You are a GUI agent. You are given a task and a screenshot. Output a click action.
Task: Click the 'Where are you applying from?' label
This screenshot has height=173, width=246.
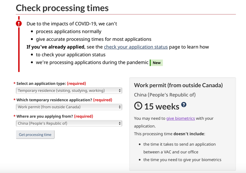point(45,116)
